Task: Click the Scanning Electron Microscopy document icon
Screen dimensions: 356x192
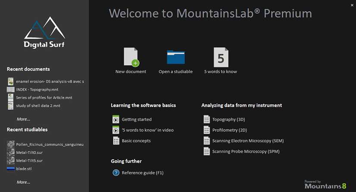Action: (x=206, y=140)
